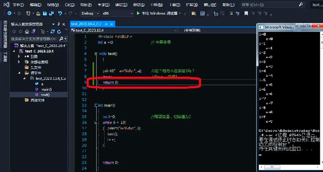323x172 pixels.
Task: Collapse the test_C_2023.10.4 project node
Action: coord(14,51)
